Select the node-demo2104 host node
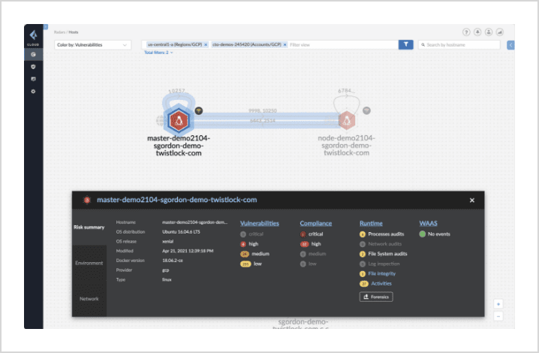 [347, 120]
